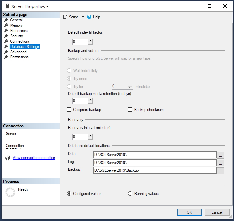234x221 pixels.
Task: Decrease backup media retention days
Action: click(x=90, y=102)
